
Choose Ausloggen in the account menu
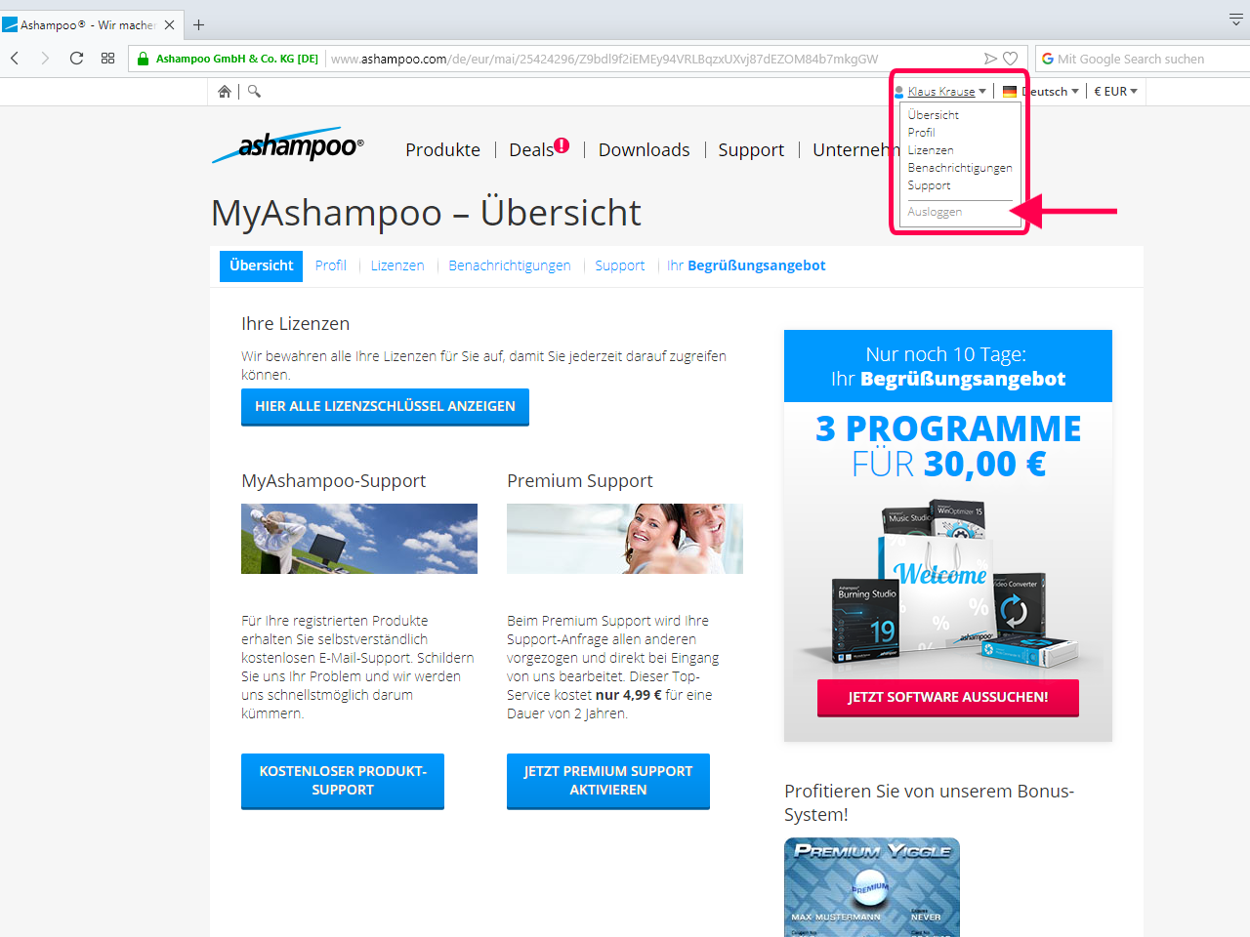pos(935,212)
